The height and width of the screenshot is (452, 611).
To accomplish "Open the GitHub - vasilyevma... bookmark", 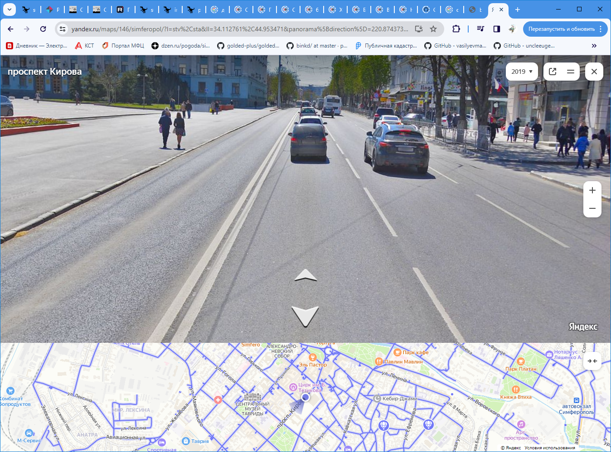I will pos(456,46).
